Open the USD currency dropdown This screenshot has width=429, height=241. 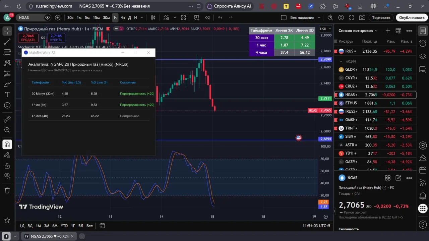coord(325,29)
